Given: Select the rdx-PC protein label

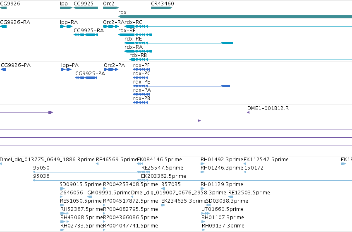Looking at the screenshot, I should [141, 74].
